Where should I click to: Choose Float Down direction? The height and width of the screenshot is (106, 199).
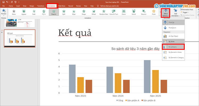173,28
